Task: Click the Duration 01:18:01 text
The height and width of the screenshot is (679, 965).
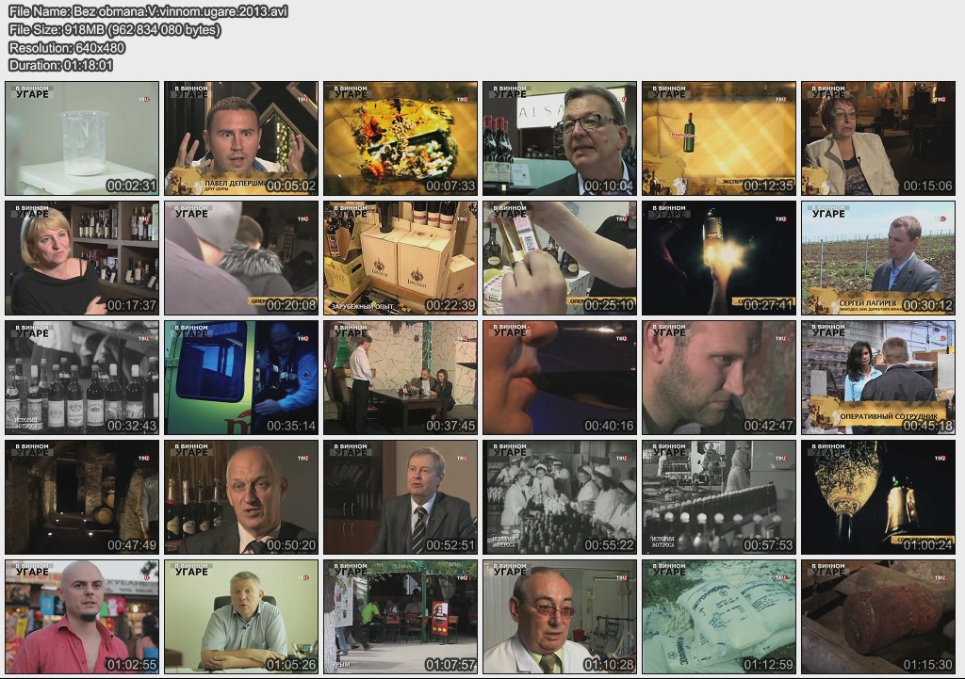Action: [61, 65]
